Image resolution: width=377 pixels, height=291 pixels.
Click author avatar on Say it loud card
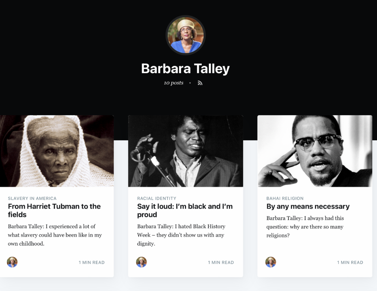click(x=141, y=262)
